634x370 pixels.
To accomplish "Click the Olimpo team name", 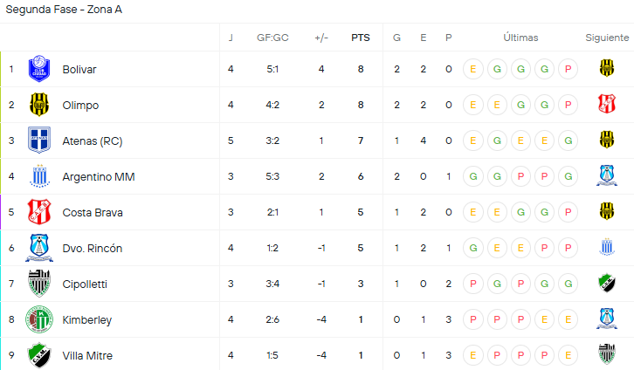I will click(80, 105).
